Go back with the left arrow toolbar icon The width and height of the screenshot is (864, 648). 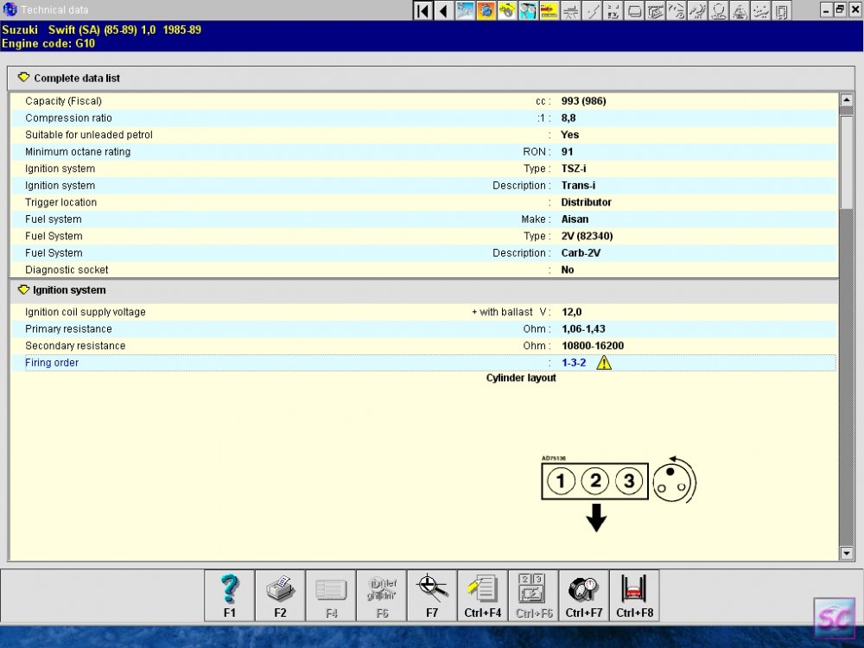(x=443, y=10)
